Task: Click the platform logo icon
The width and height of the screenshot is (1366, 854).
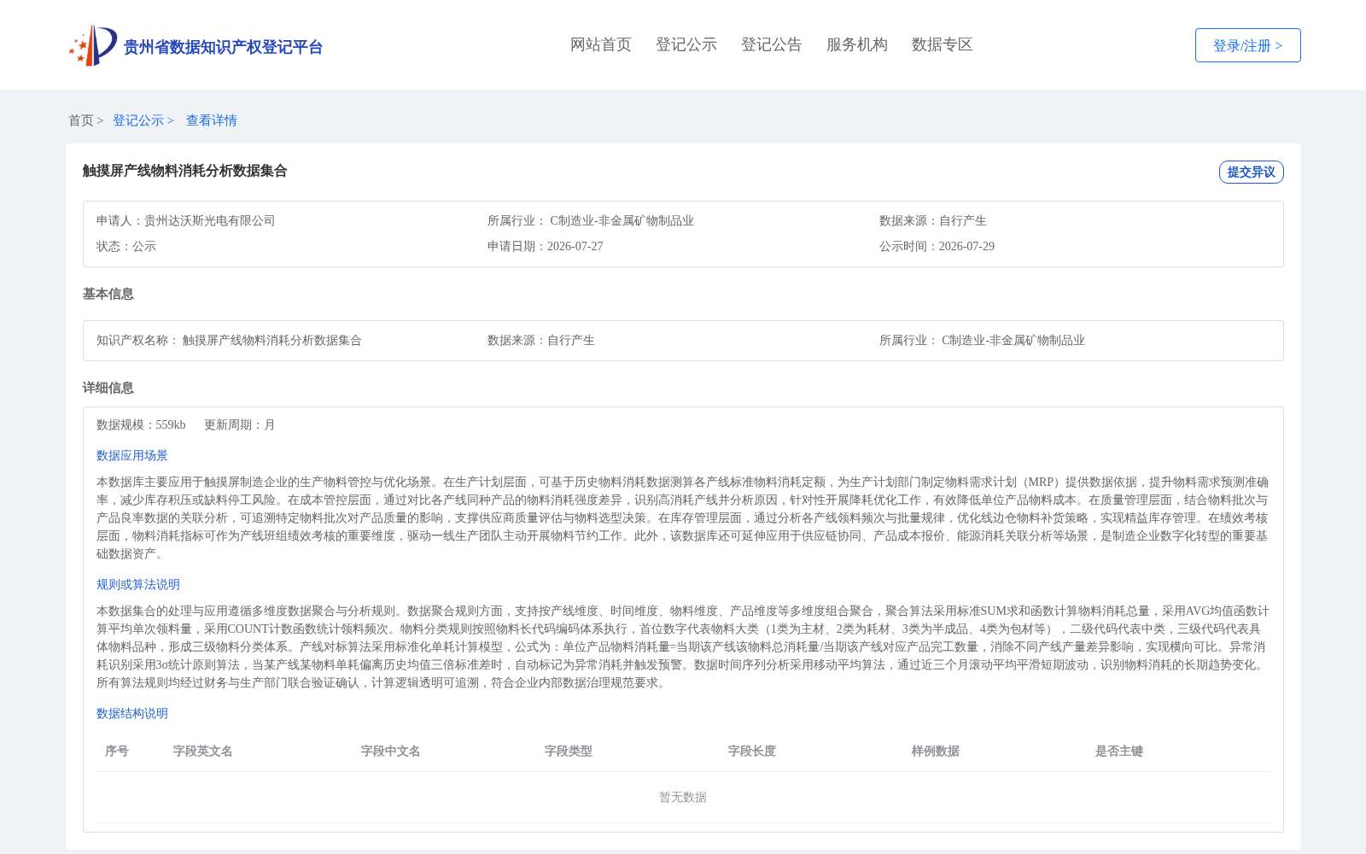Action: [x=93, y=45]
